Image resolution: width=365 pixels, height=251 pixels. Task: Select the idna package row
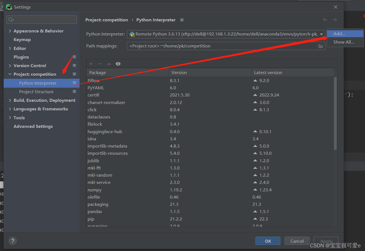210,139
